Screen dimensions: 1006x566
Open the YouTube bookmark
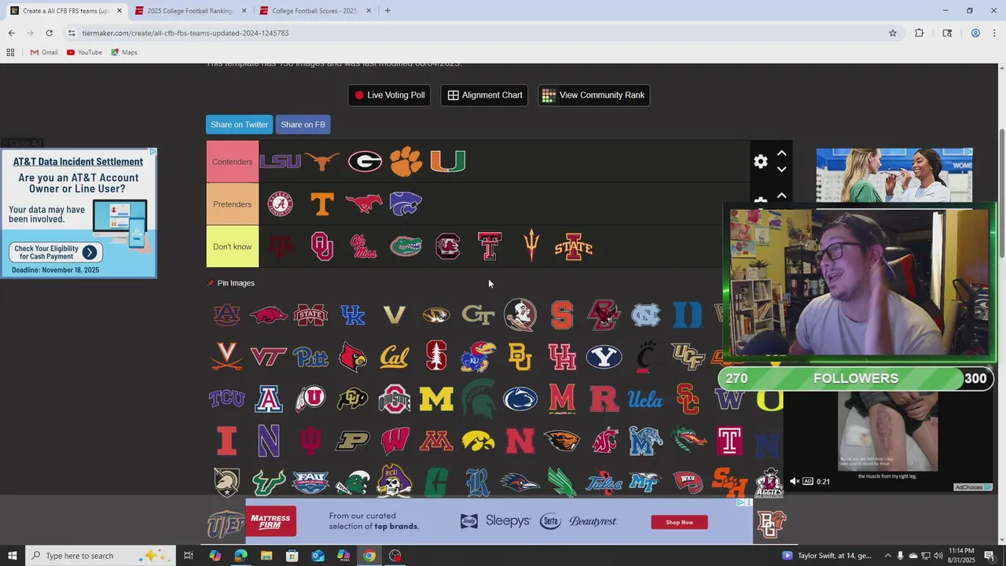pyautogui.click(x=84, y=52)
